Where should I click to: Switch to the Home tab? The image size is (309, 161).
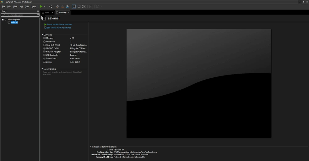click(47, 13)
